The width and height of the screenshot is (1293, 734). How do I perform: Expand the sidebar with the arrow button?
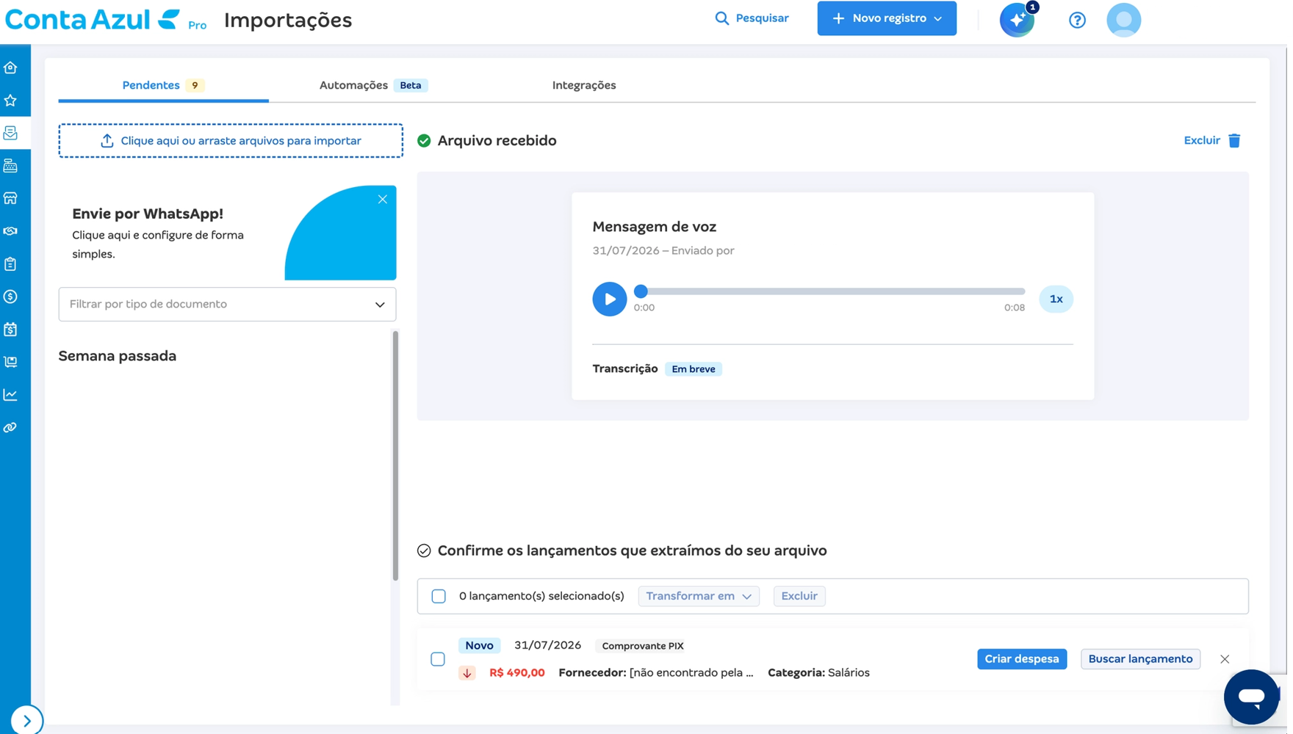click(26, 720)
